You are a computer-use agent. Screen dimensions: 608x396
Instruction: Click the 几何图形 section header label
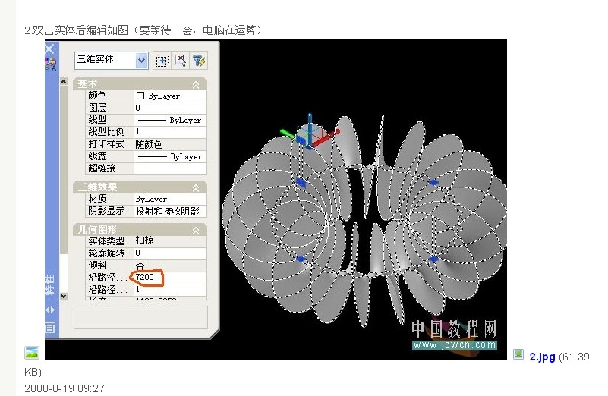(98, 230)
